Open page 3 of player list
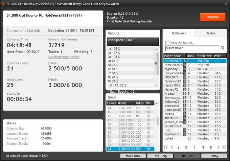The width and height of the screenshot is (230, 161). [195, 147]
